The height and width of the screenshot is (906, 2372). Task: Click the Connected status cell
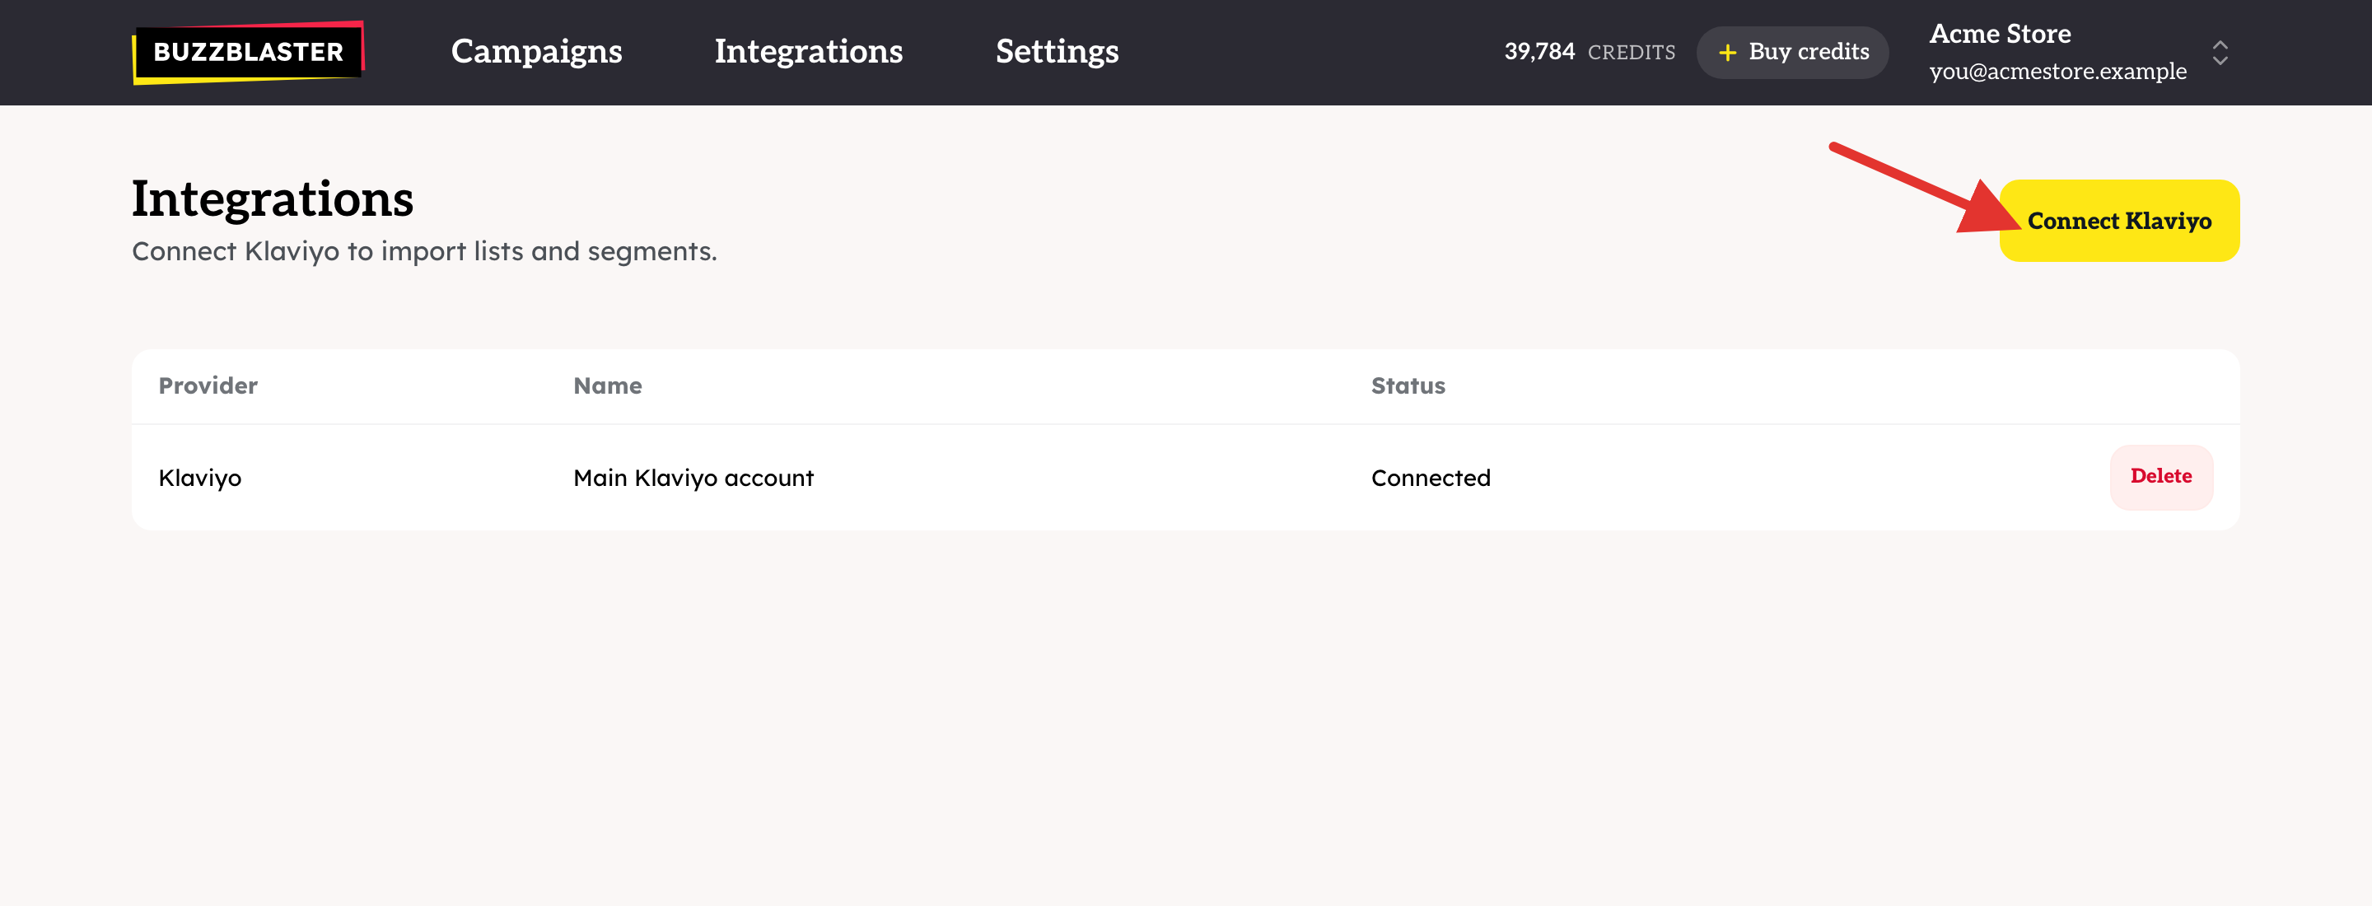coord(1431,478)
